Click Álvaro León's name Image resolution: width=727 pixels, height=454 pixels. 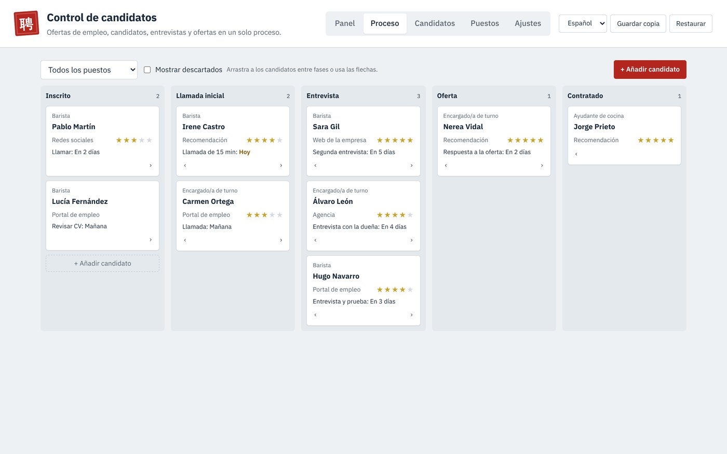tap(333, 201)
